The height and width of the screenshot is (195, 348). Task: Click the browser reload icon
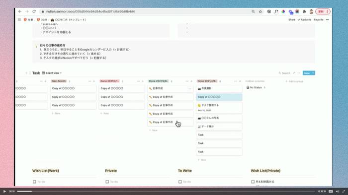coord(34,11)
